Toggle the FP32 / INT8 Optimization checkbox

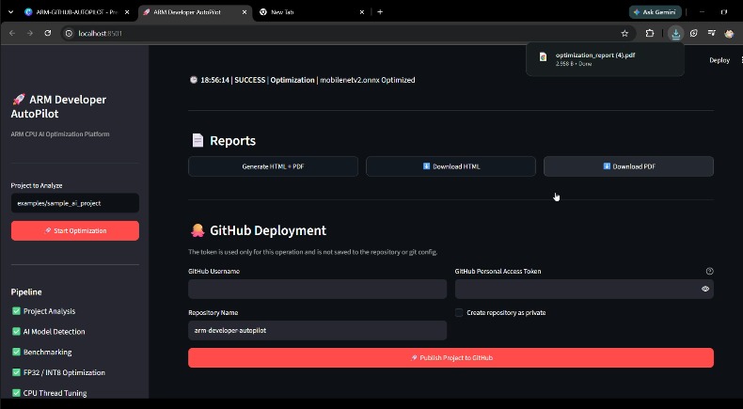tap(16, 372)
